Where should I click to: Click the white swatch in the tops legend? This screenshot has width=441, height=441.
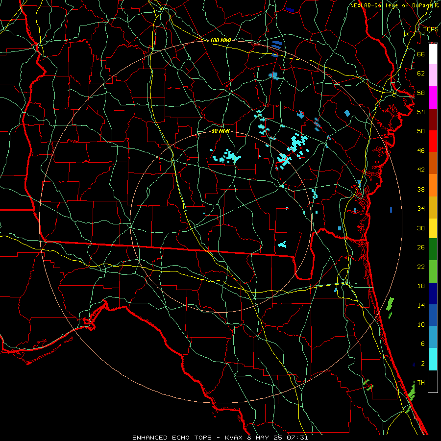(x=433, y=54)
